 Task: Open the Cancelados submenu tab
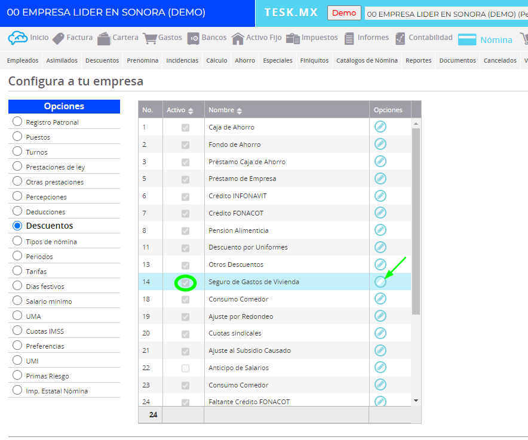500,60
